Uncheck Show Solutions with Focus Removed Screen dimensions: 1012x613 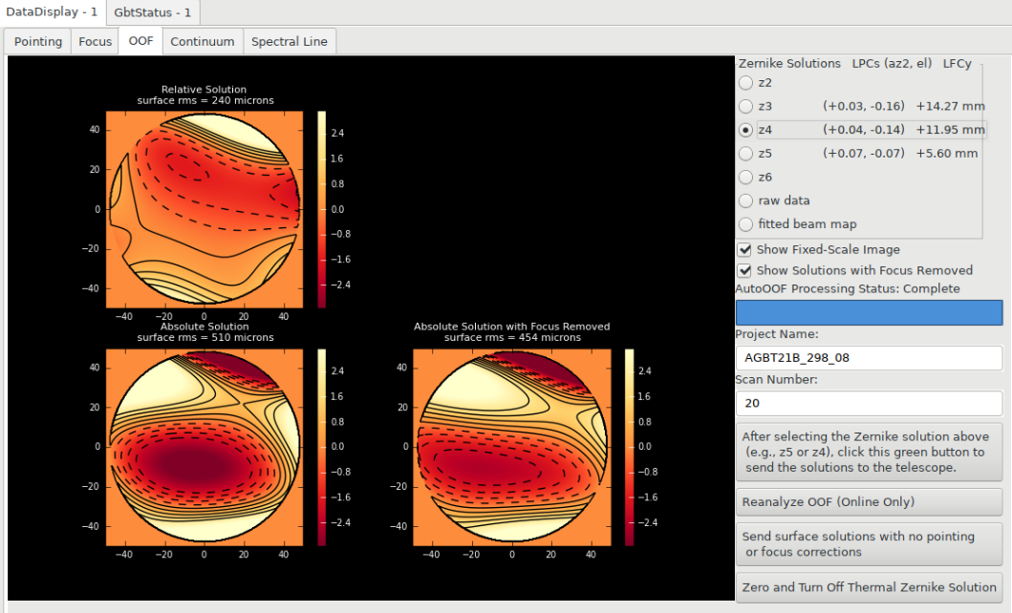(744, 270)
